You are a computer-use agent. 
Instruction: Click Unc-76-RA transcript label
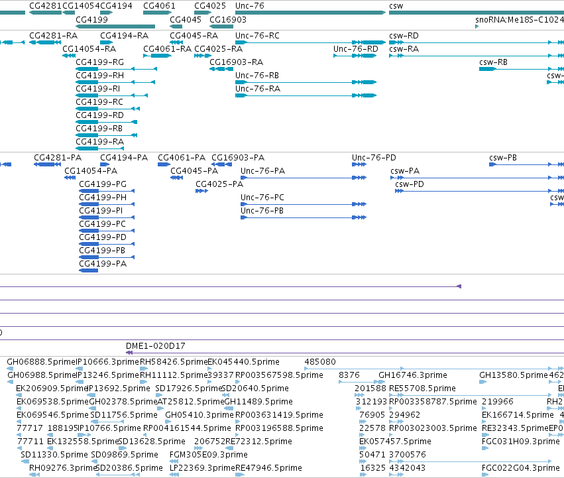point(258,89)
